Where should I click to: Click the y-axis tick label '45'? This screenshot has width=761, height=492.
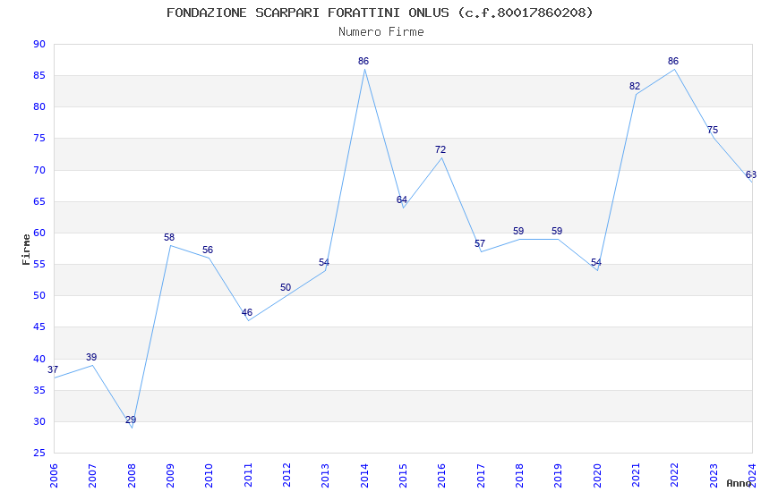(39, 327)
